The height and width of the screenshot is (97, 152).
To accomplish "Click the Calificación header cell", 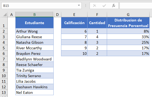I will [x=74, y=23].
